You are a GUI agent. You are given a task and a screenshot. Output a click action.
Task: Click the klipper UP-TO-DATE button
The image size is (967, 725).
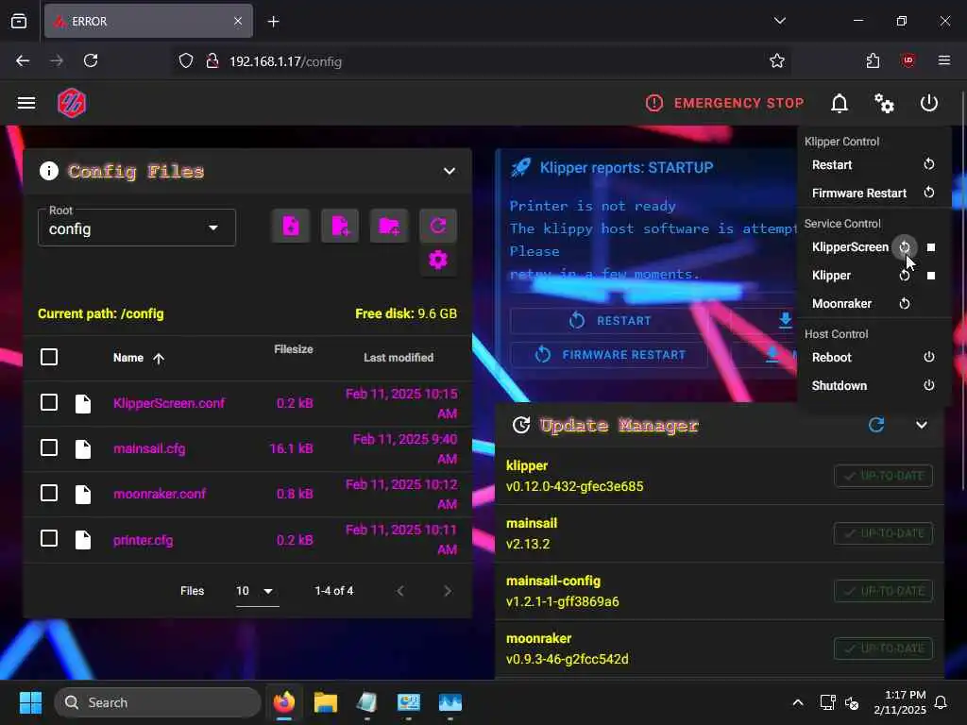pyautogui.click(x=883, y=476)
